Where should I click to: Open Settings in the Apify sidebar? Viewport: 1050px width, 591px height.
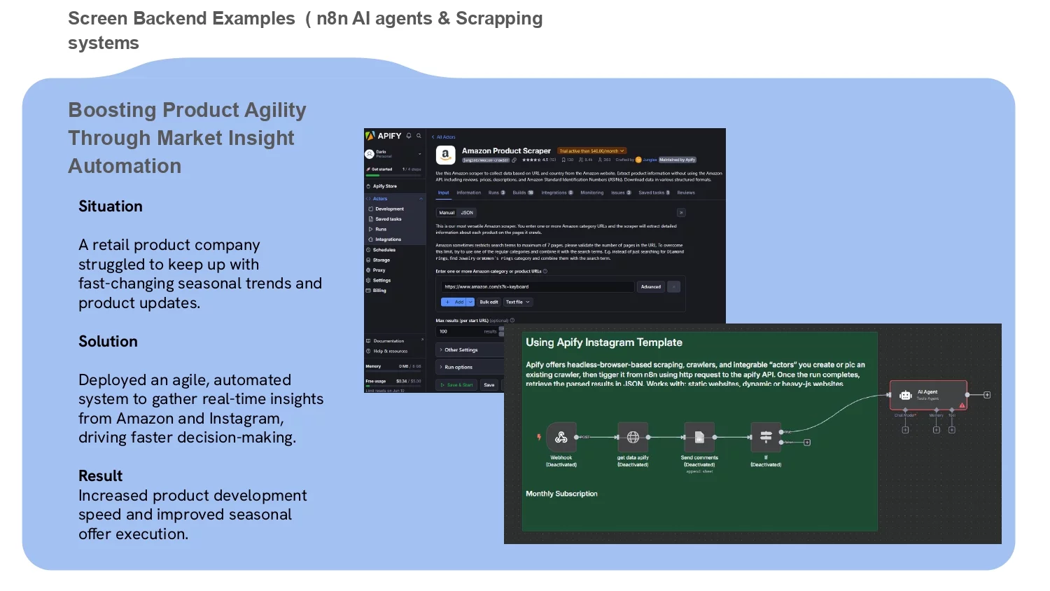(379, 280)
